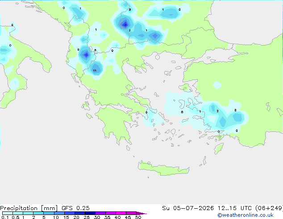Click the '10' legend scale label
Image resolution: width=283 pixels, height=219 pixels.
[56, 217]
